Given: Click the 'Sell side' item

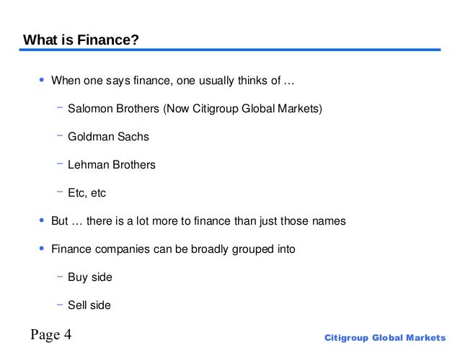Looking at the screenshot, I should tap(89, 305).
